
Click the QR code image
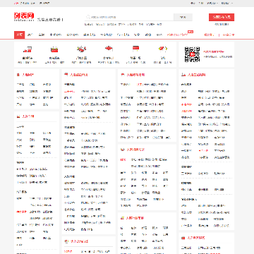192,54
